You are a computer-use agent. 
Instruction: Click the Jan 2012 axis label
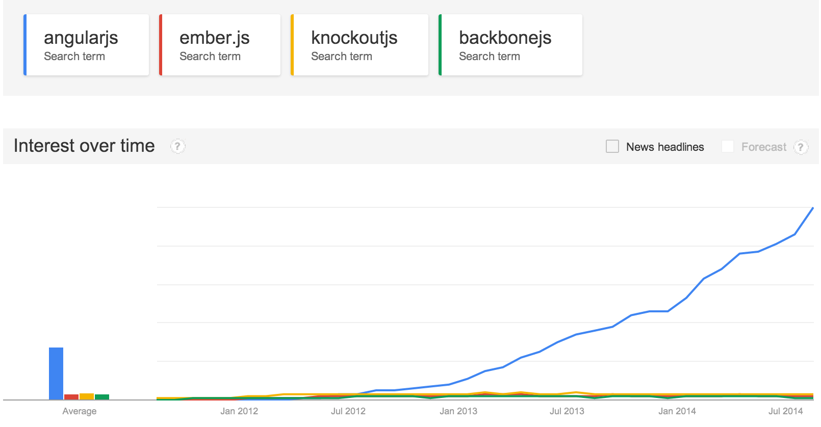239,411
